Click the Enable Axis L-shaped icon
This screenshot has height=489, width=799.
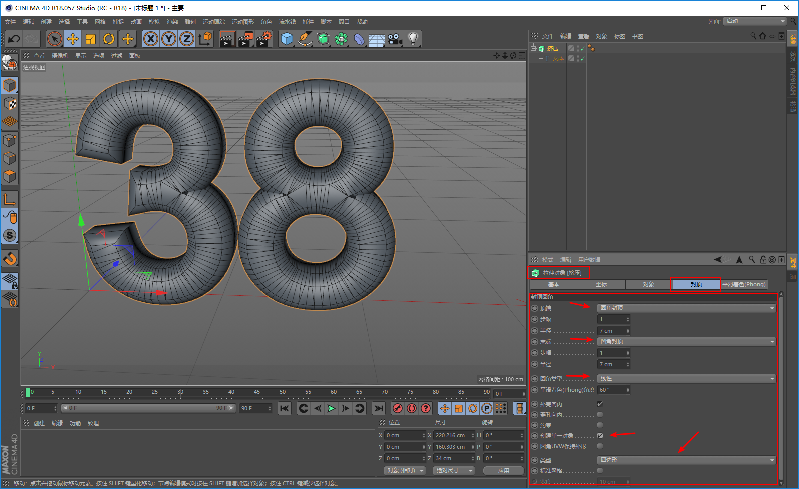10,199
